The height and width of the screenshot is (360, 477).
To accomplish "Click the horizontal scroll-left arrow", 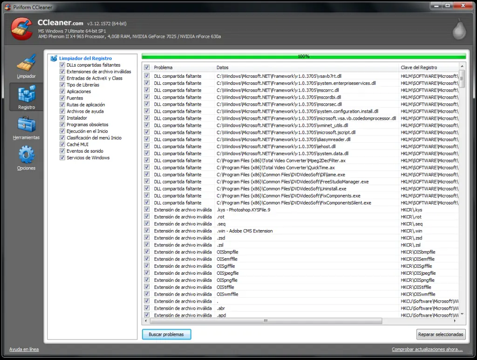I will (x=146, y=321).
